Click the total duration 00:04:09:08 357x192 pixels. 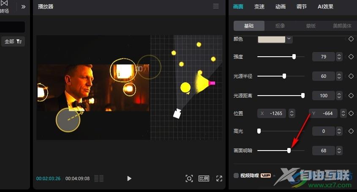[x=78, y=178]
